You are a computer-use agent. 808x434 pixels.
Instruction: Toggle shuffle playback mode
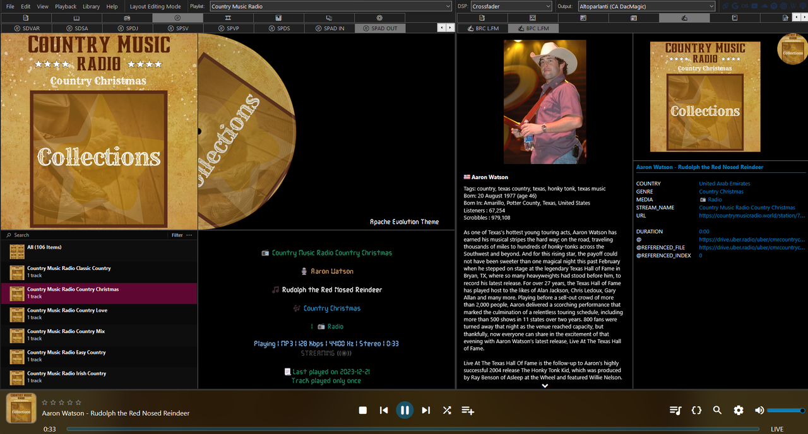coord(447,410)
